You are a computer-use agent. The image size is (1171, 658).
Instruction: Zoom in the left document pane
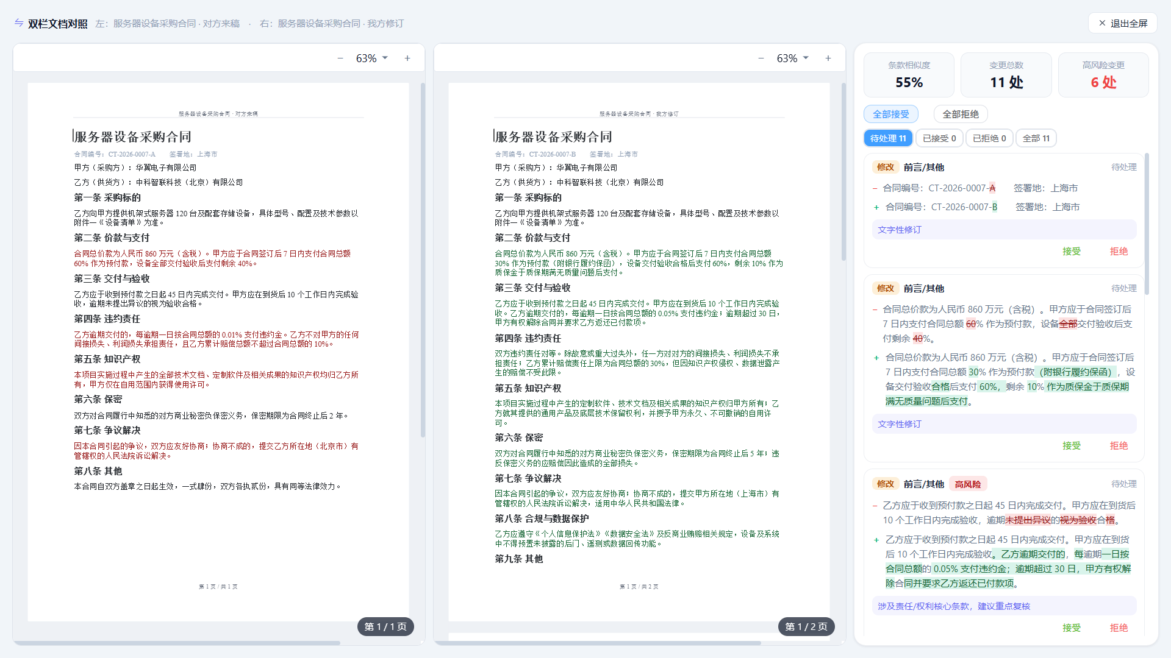tap(407, 58)
